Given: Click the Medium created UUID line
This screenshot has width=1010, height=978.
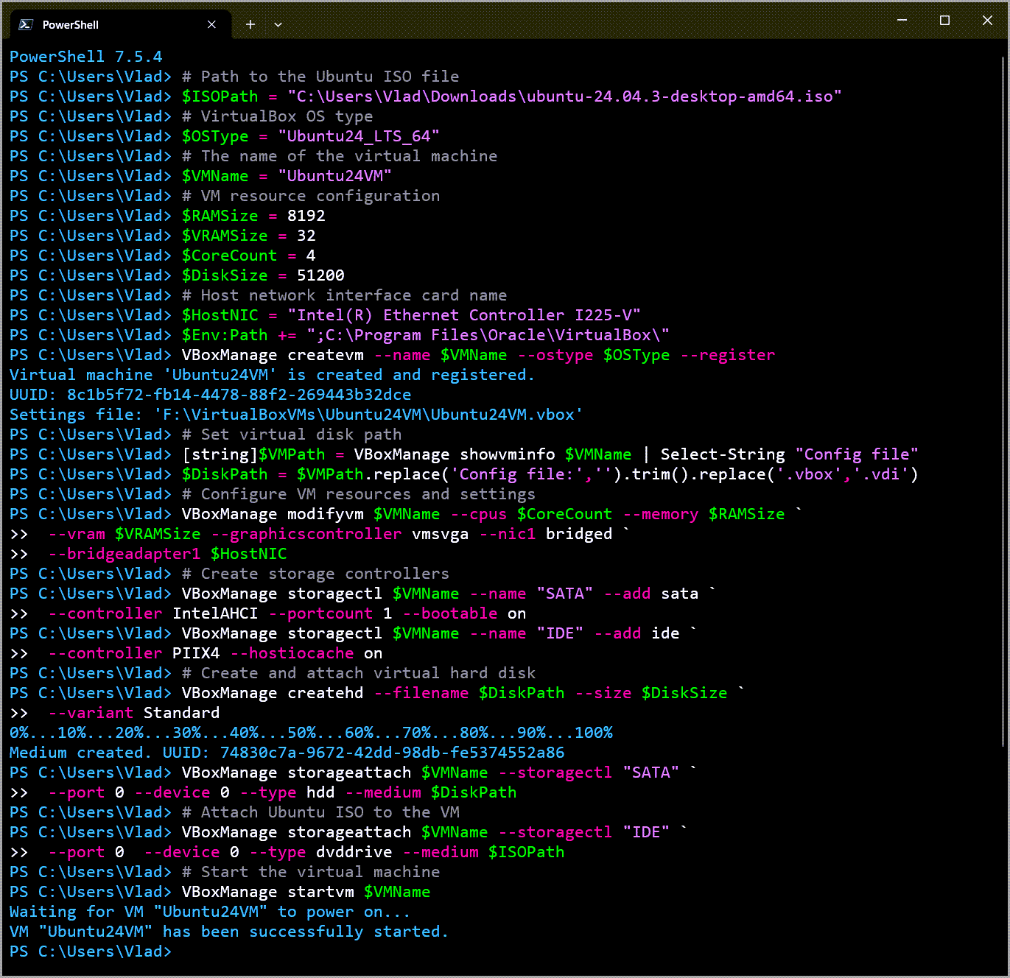Looking at the screenshot, I should click(287, 752).
